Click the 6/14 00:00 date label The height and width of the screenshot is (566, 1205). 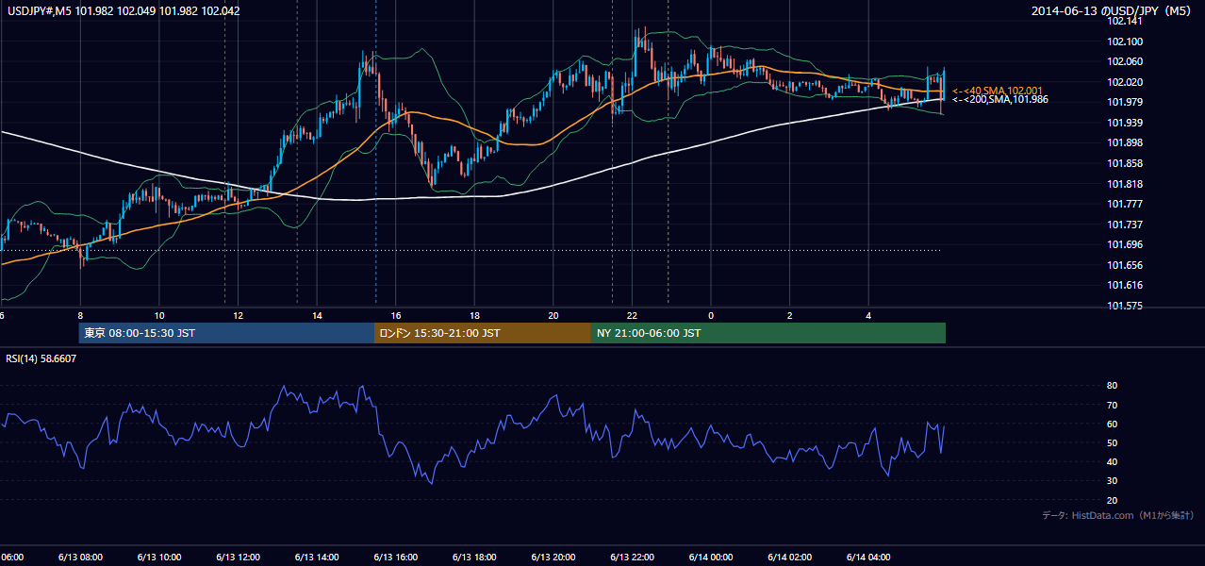tap(711, 557)
